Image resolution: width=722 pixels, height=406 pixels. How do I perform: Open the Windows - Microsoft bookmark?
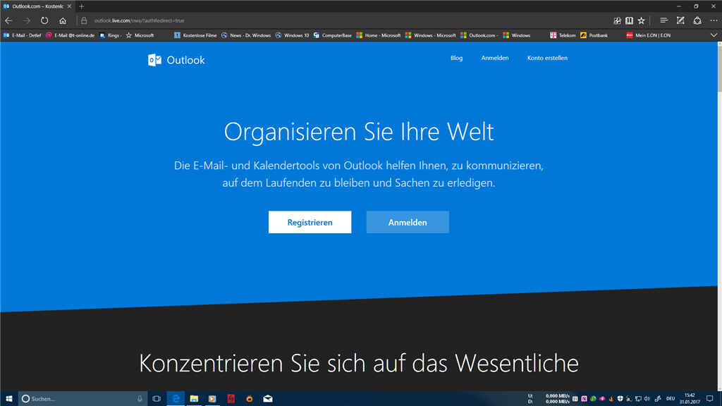(430, 35)
